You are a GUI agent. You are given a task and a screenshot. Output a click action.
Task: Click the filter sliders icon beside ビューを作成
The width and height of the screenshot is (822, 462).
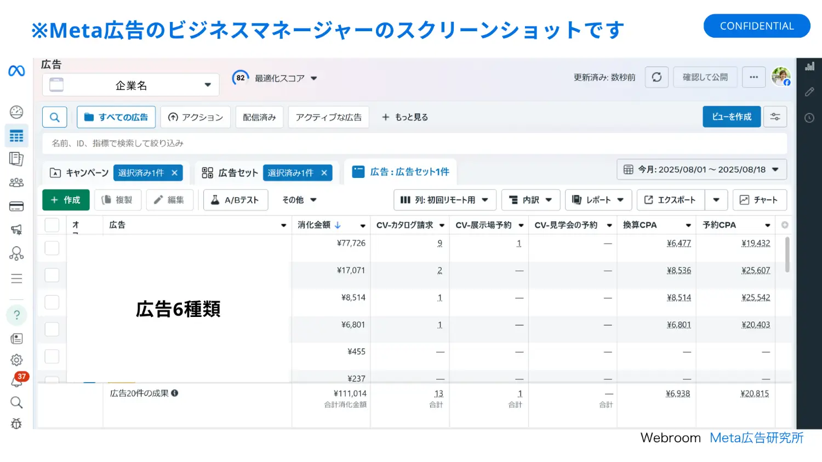pos(775,117)
